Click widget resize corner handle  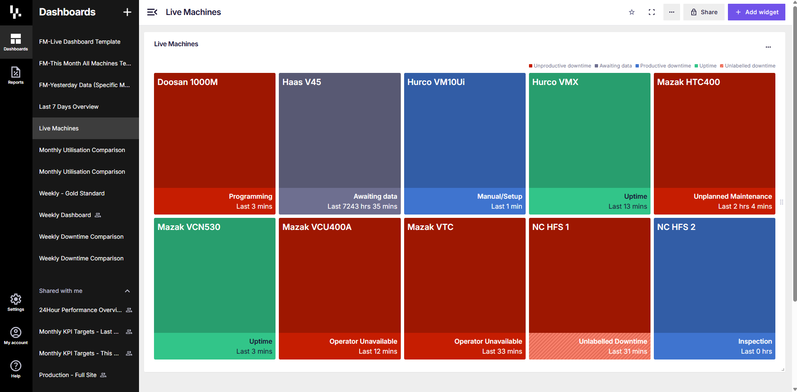(x=783, y=370)
